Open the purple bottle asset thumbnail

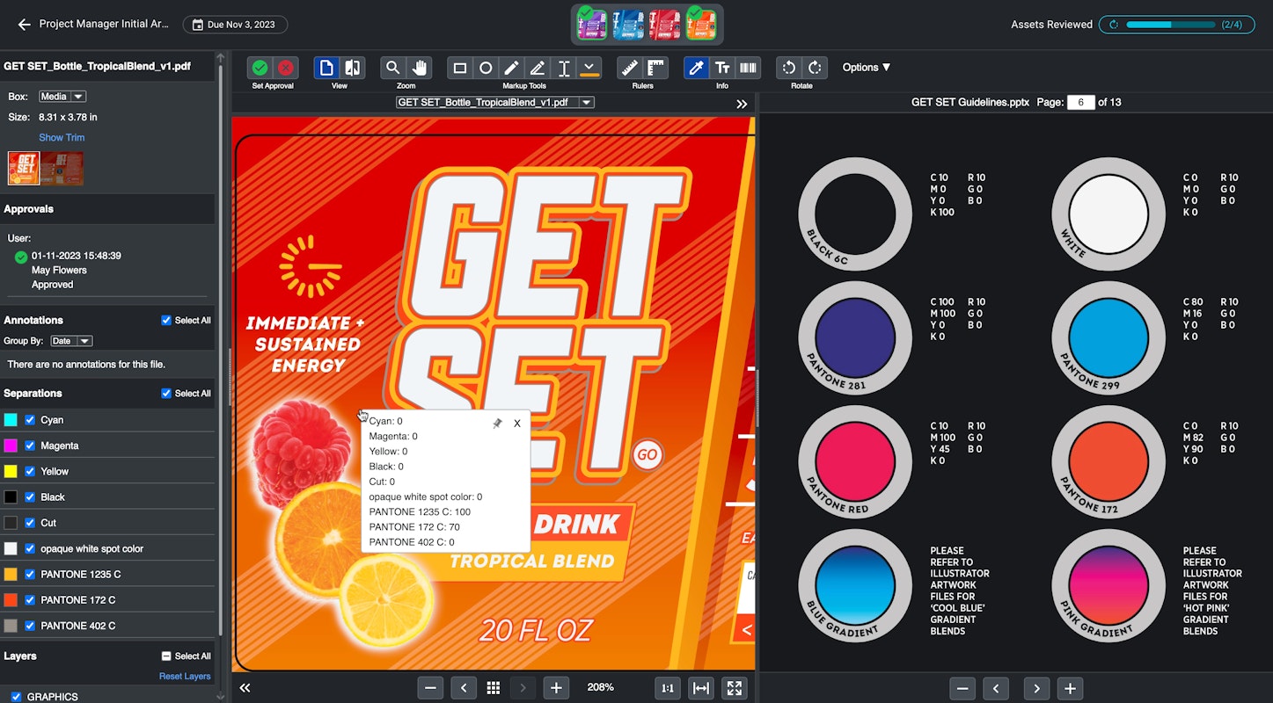pyautogui.click(x=592, y=24)
